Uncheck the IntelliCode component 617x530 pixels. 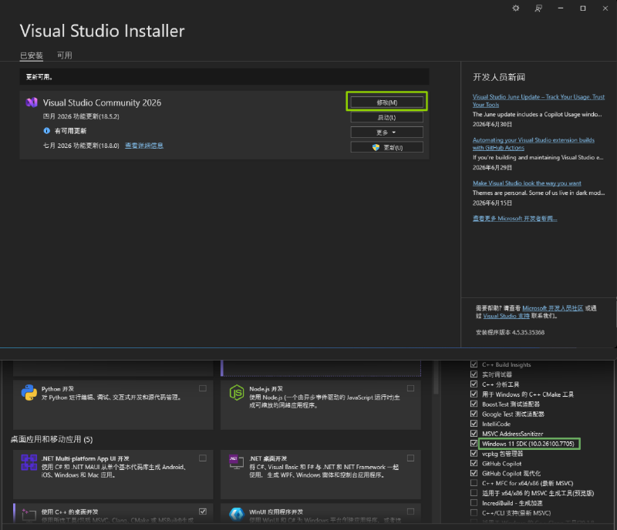474,424
